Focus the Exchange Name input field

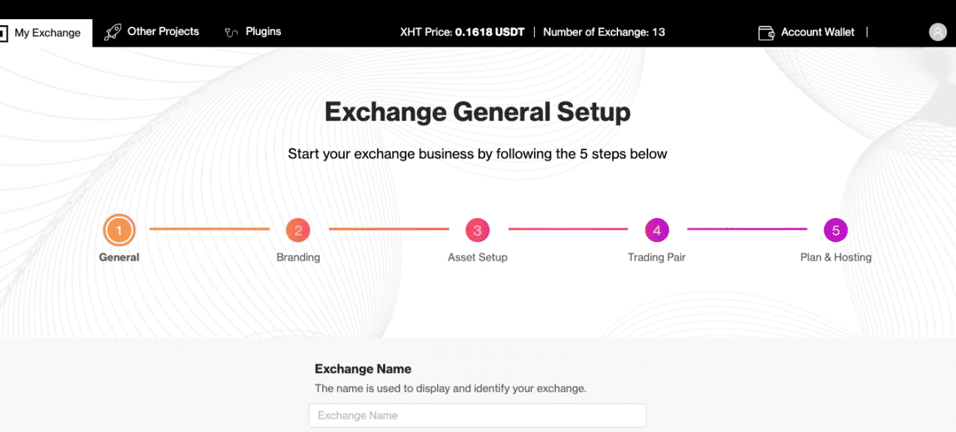478,416
